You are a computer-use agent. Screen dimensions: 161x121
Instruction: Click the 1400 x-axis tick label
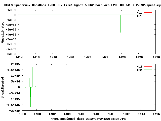click(37, 114)
